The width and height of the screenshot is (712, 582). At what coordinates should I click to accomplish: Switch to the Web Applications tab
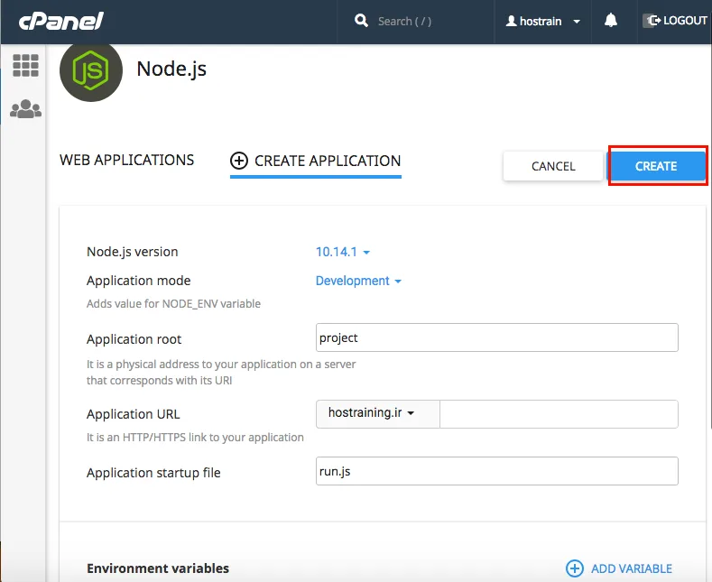(126, 160)
